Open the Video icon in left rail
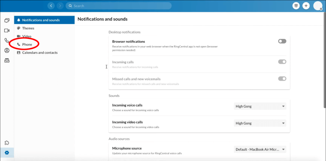This screenshot has width=326, height=161. click(x=7, y=30)
